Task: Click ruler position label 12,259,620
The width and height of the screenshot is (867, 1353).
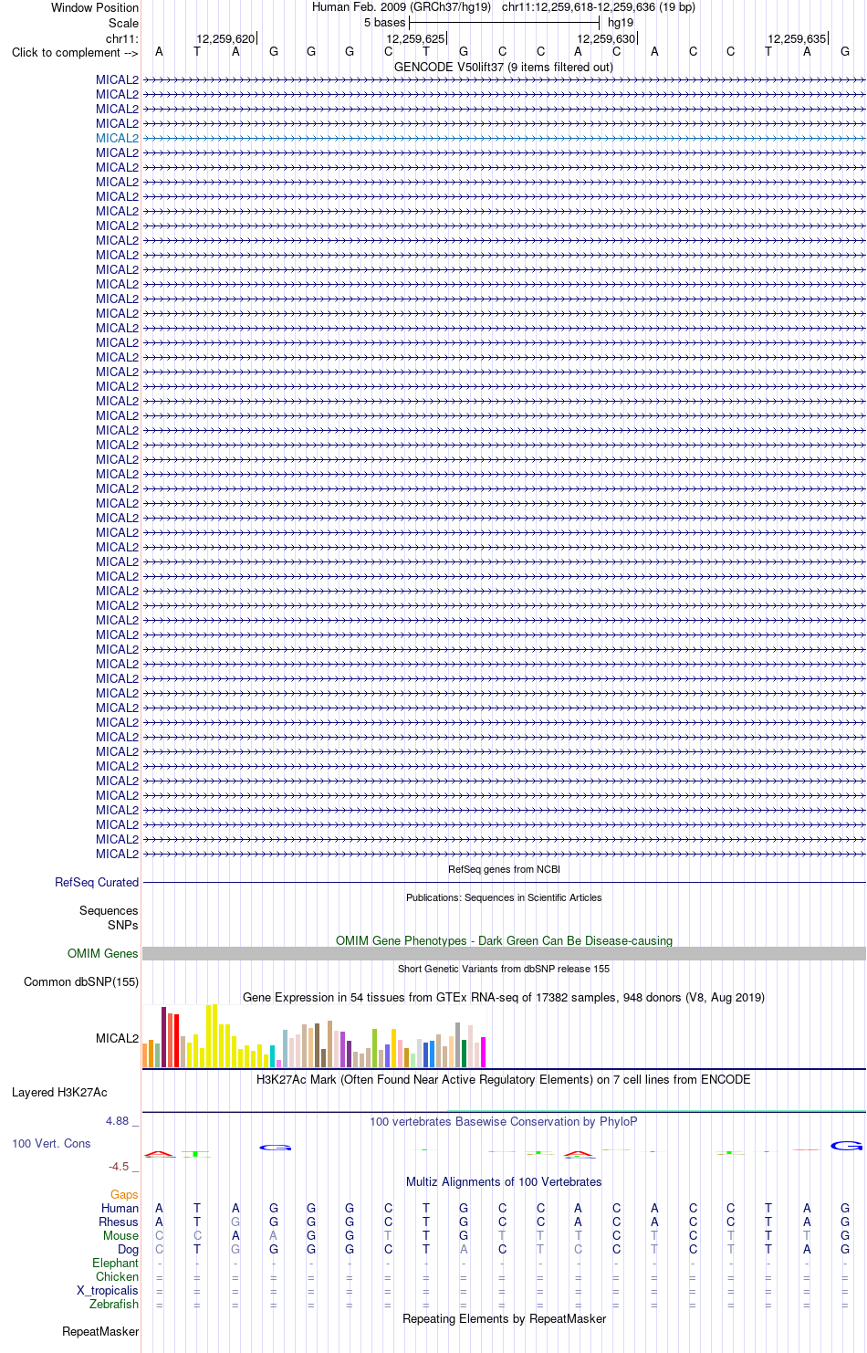Action: coord(225,38)
